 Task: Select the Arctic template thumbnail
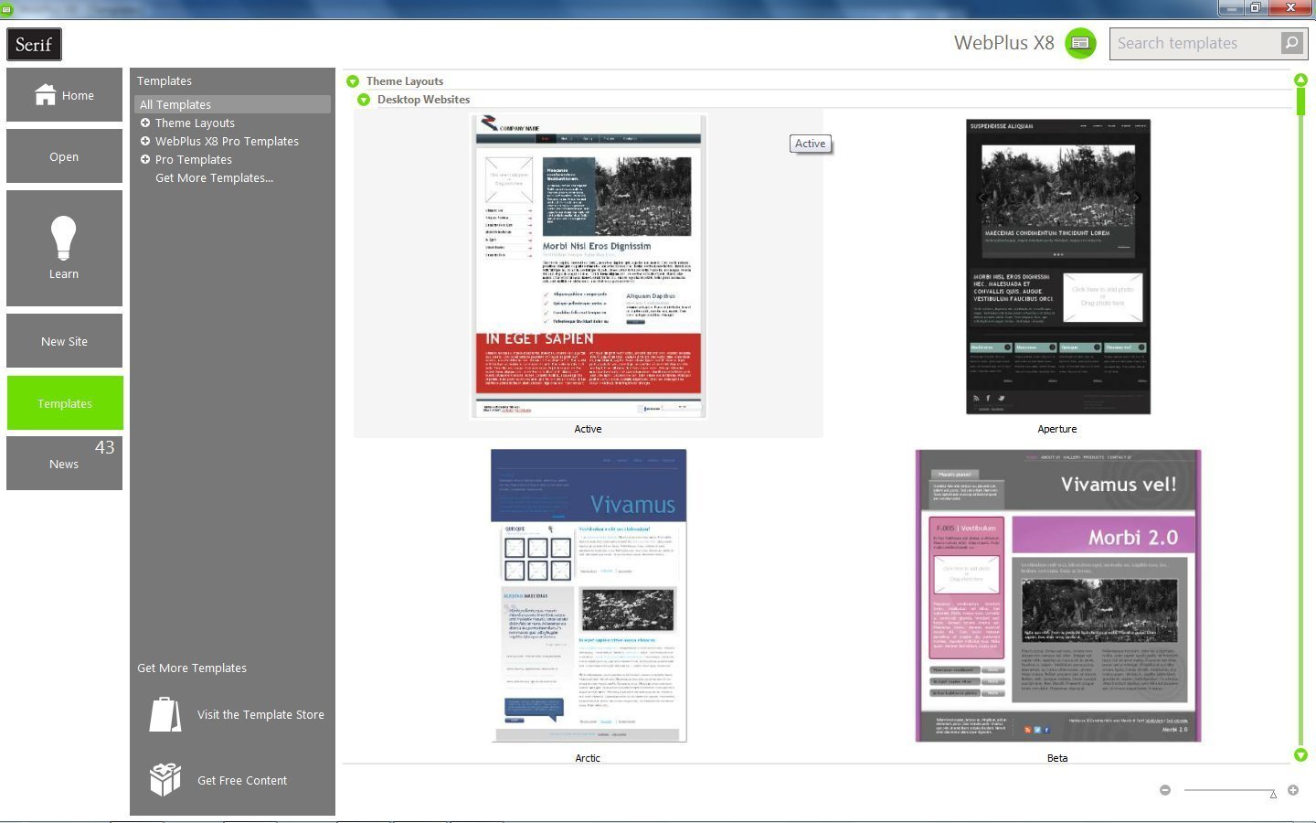pos(589,595)
